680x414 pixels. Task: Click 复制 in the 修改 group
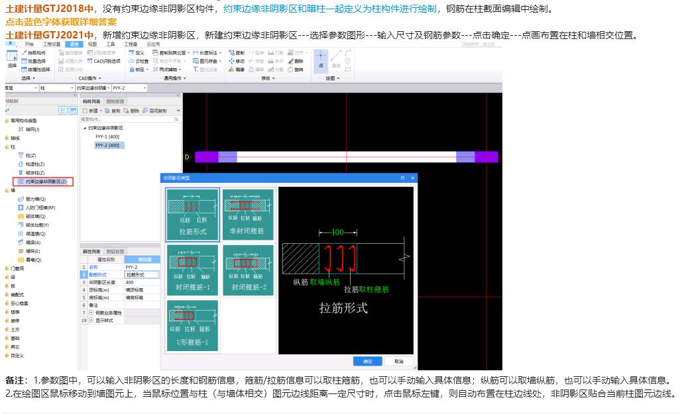(x=237, y=53)
